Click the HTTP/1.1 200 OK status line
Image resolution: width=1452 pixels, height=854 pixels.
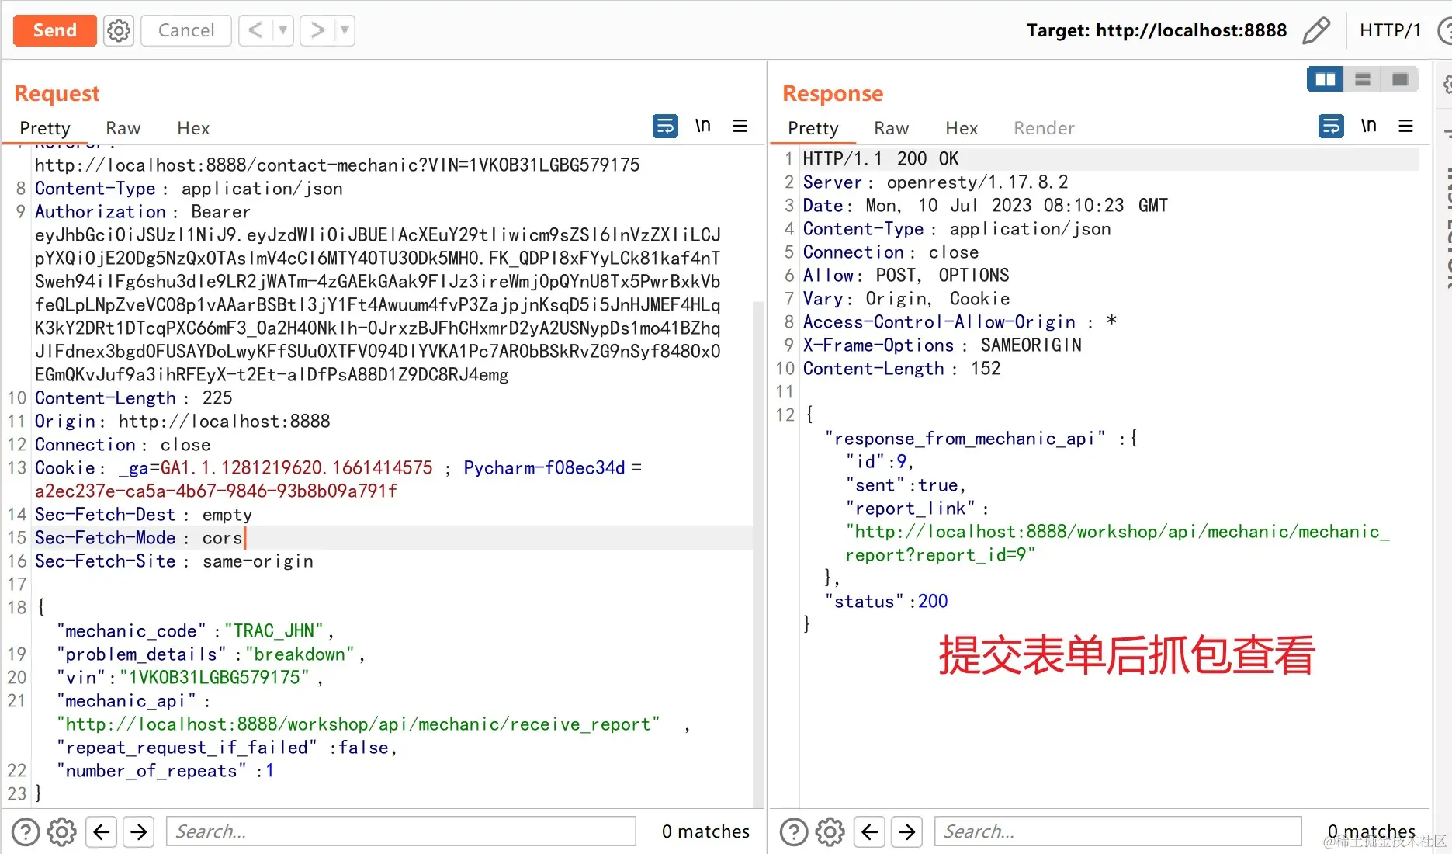(x=881, y=159)
